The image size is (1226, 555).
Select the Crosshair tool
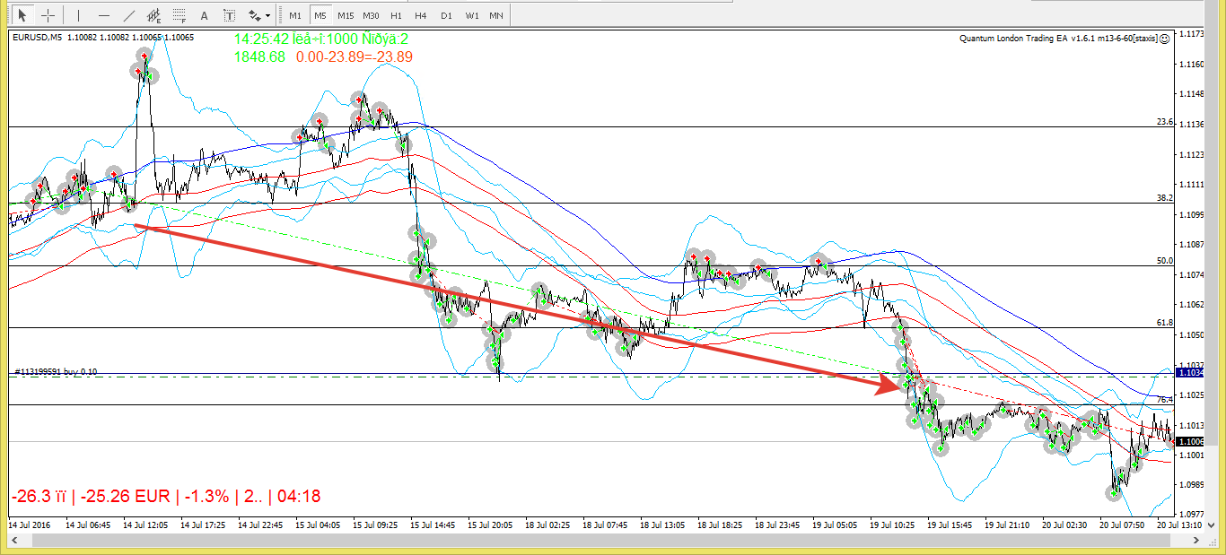point(48,14)
